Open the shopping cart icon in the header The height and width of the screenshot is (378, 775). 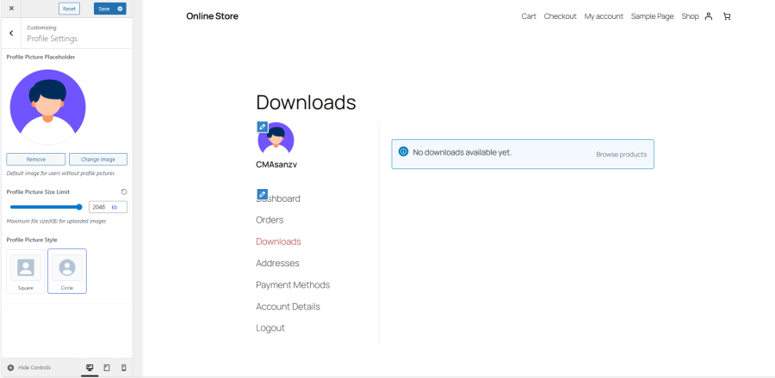(727, 16)
